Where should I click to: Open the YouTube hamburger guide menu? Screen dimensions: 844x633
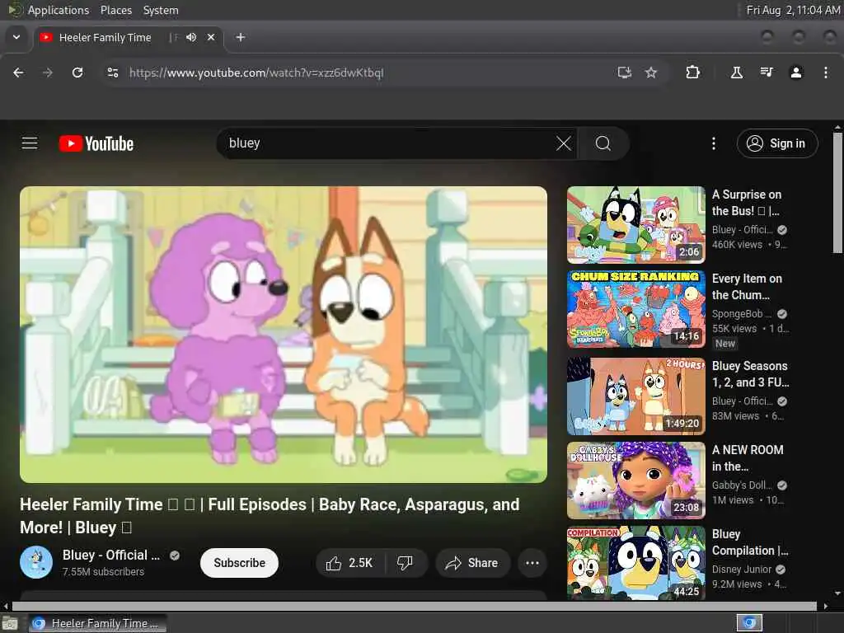click(30, 143)
